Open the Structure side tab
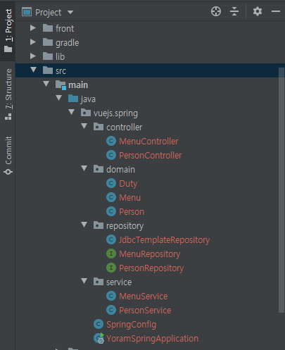Viewport: 285px width, 350px height. coord(8,94)
